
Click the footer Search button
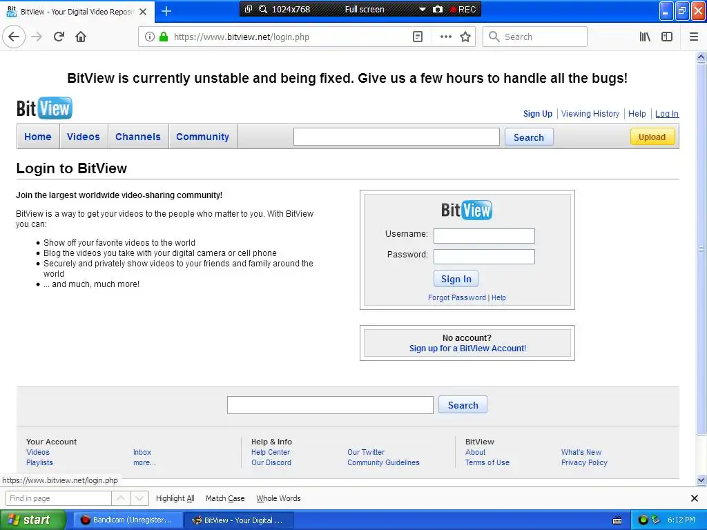pyautogui.click(x=463, y=405)
